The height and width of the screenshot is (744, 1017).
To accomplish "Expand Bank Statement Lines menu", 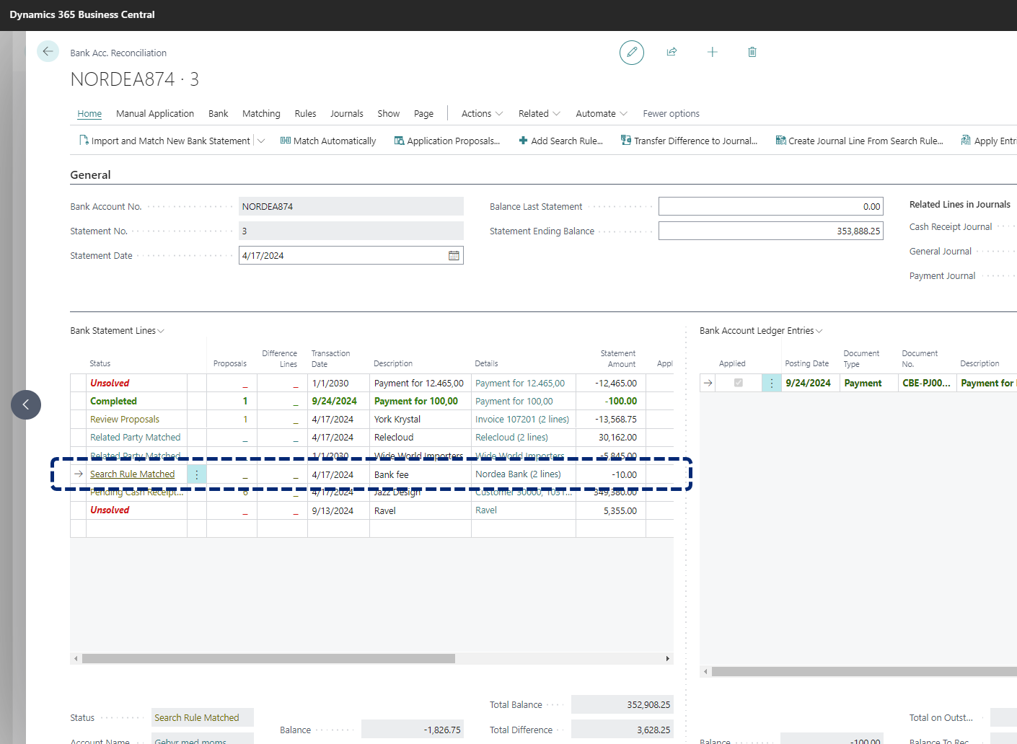I will 118,330.
